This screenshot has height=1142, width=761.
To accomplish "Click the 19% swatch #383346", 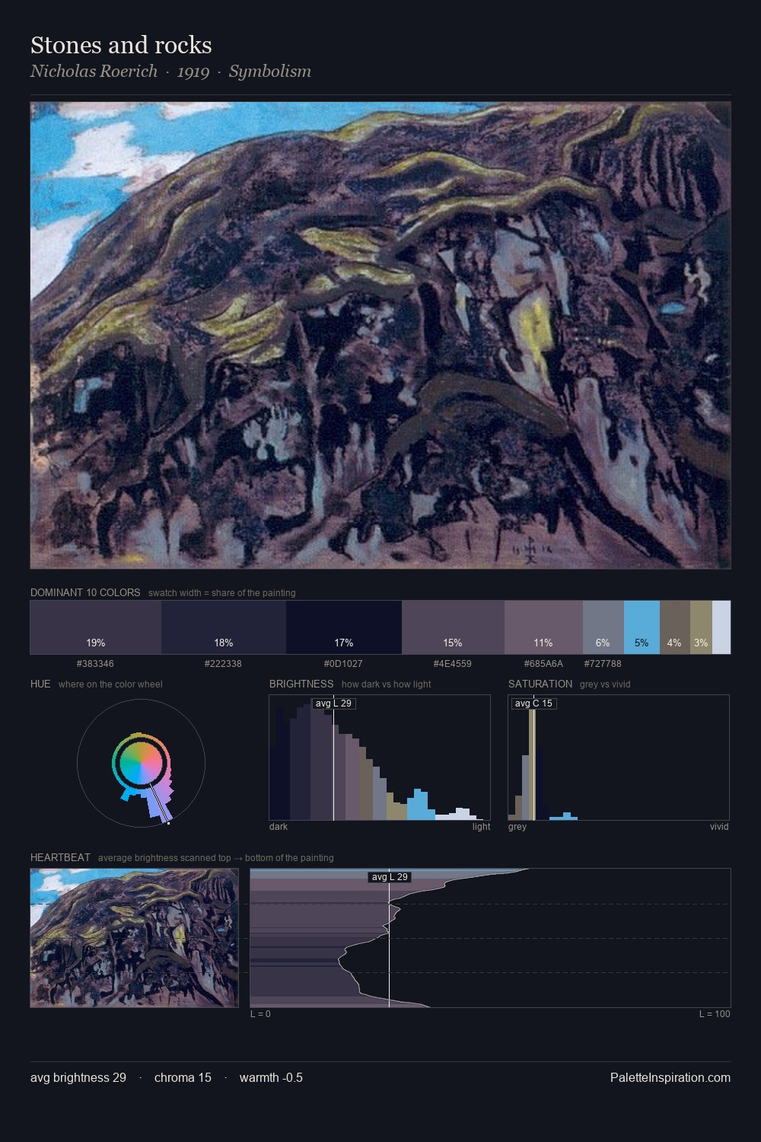I will (x=96, y=627).
